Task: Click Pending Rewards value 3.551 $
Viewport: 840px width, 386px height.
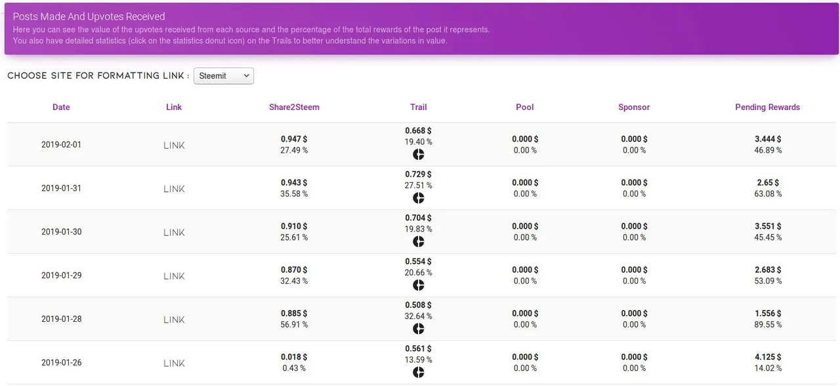Action: pos(768,226)
